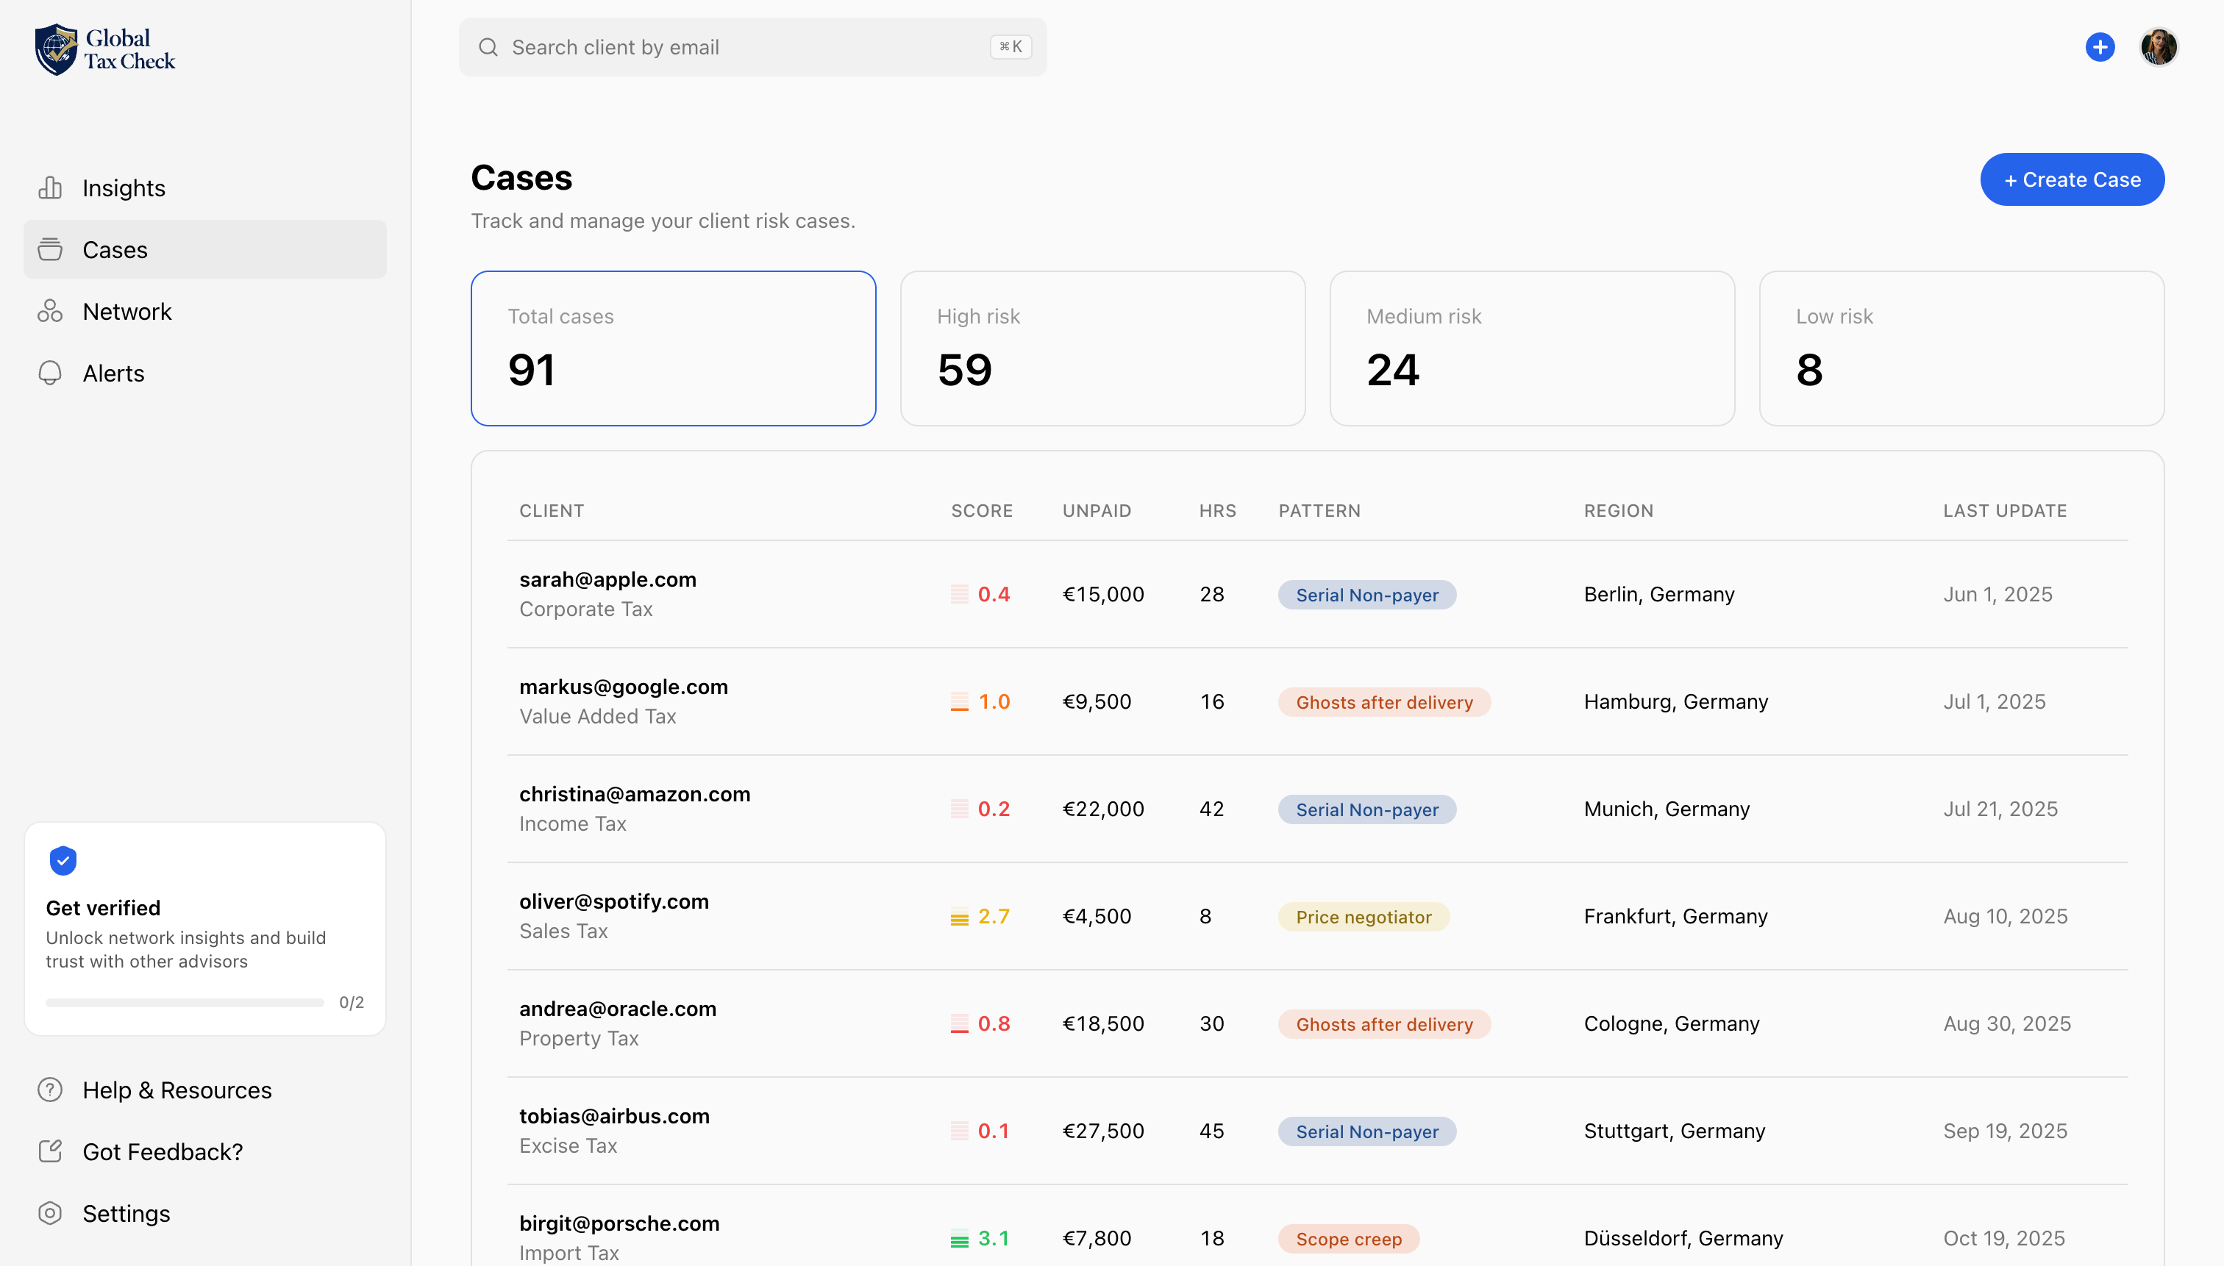
Task: Click score bar icon for christina@amazon.com
Action: 958,809
